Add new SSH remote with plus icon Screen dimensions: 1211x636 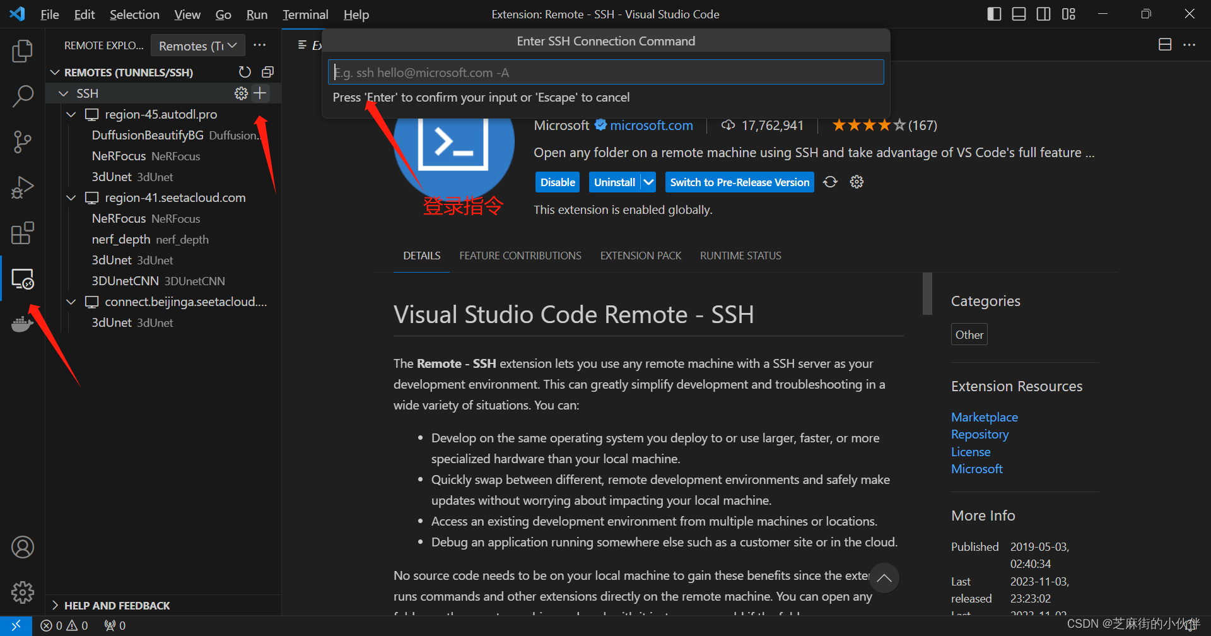click(x=260, y=93)
